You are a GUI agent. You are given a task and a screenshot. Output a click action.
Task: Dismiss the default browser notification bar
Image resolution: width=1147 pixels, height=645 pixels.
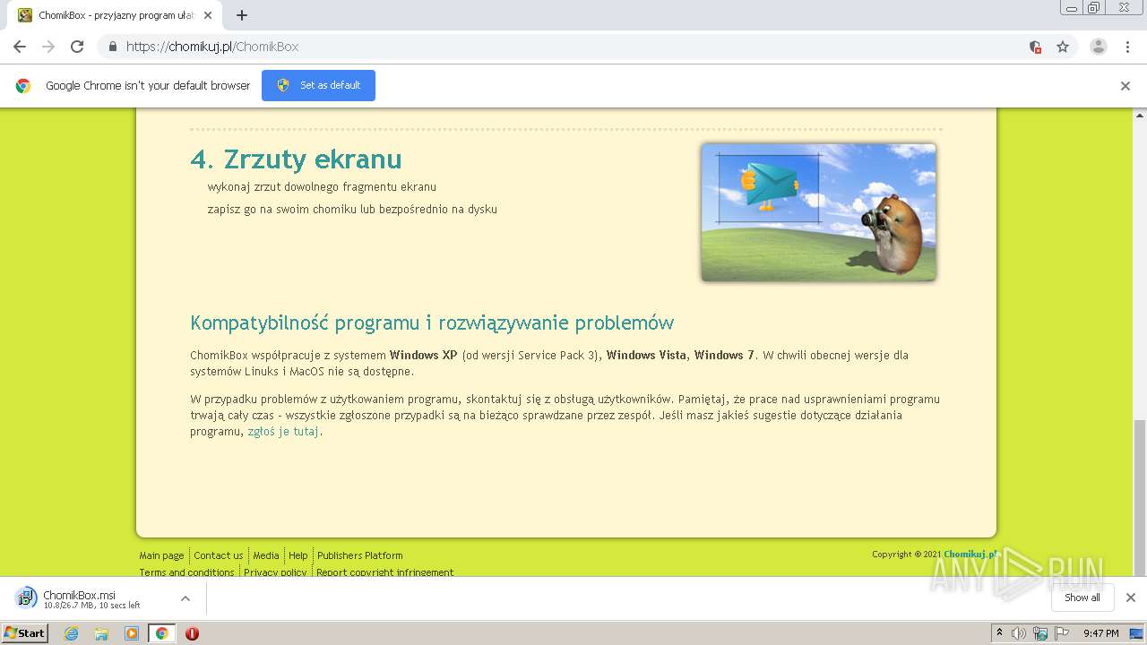pyautogui.click(x=1125, y=86)
